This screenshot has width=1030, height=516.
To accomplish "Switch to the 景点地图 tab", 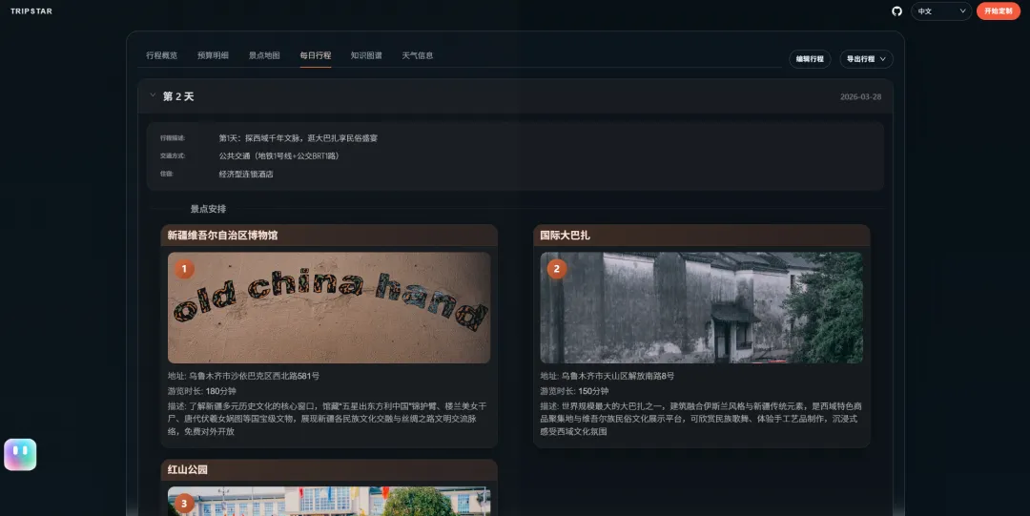I will [264, 56].
